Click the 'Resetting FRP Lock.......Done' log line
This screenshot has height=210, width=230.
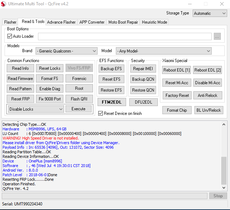point(28,179)
